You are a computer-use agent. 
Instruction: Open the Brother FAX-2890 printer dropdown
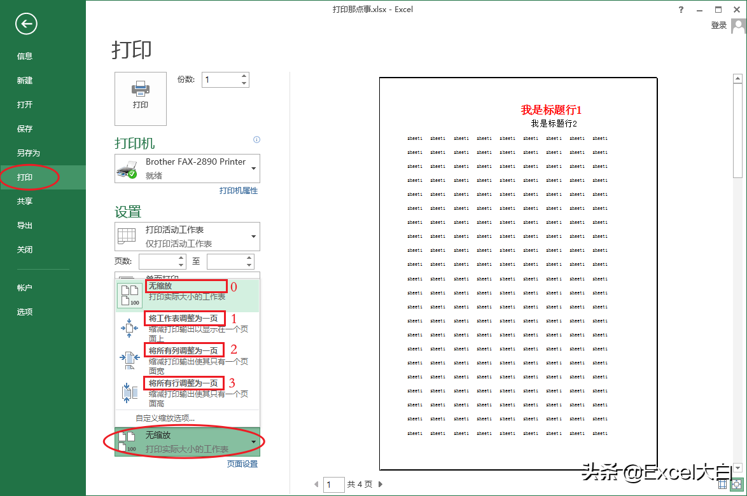pyautogui.click(x=187, y=169)
